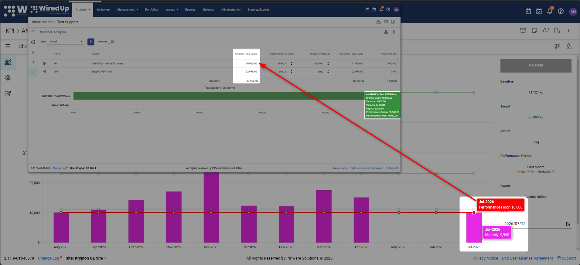Open the notifications bell in the header

[x=550, y=12]
